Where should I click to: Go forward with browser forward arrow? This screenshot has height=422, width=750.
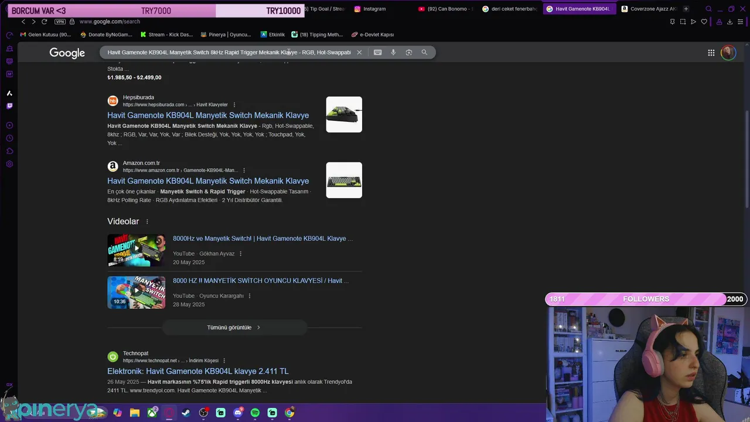click(x=33, y=22)
